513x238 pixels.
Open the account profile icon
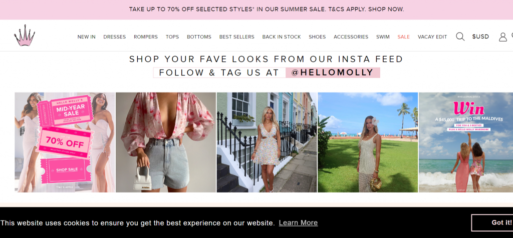click(502, 37)
